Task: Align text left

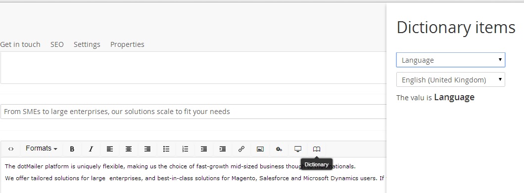Action: click(110, 149)
